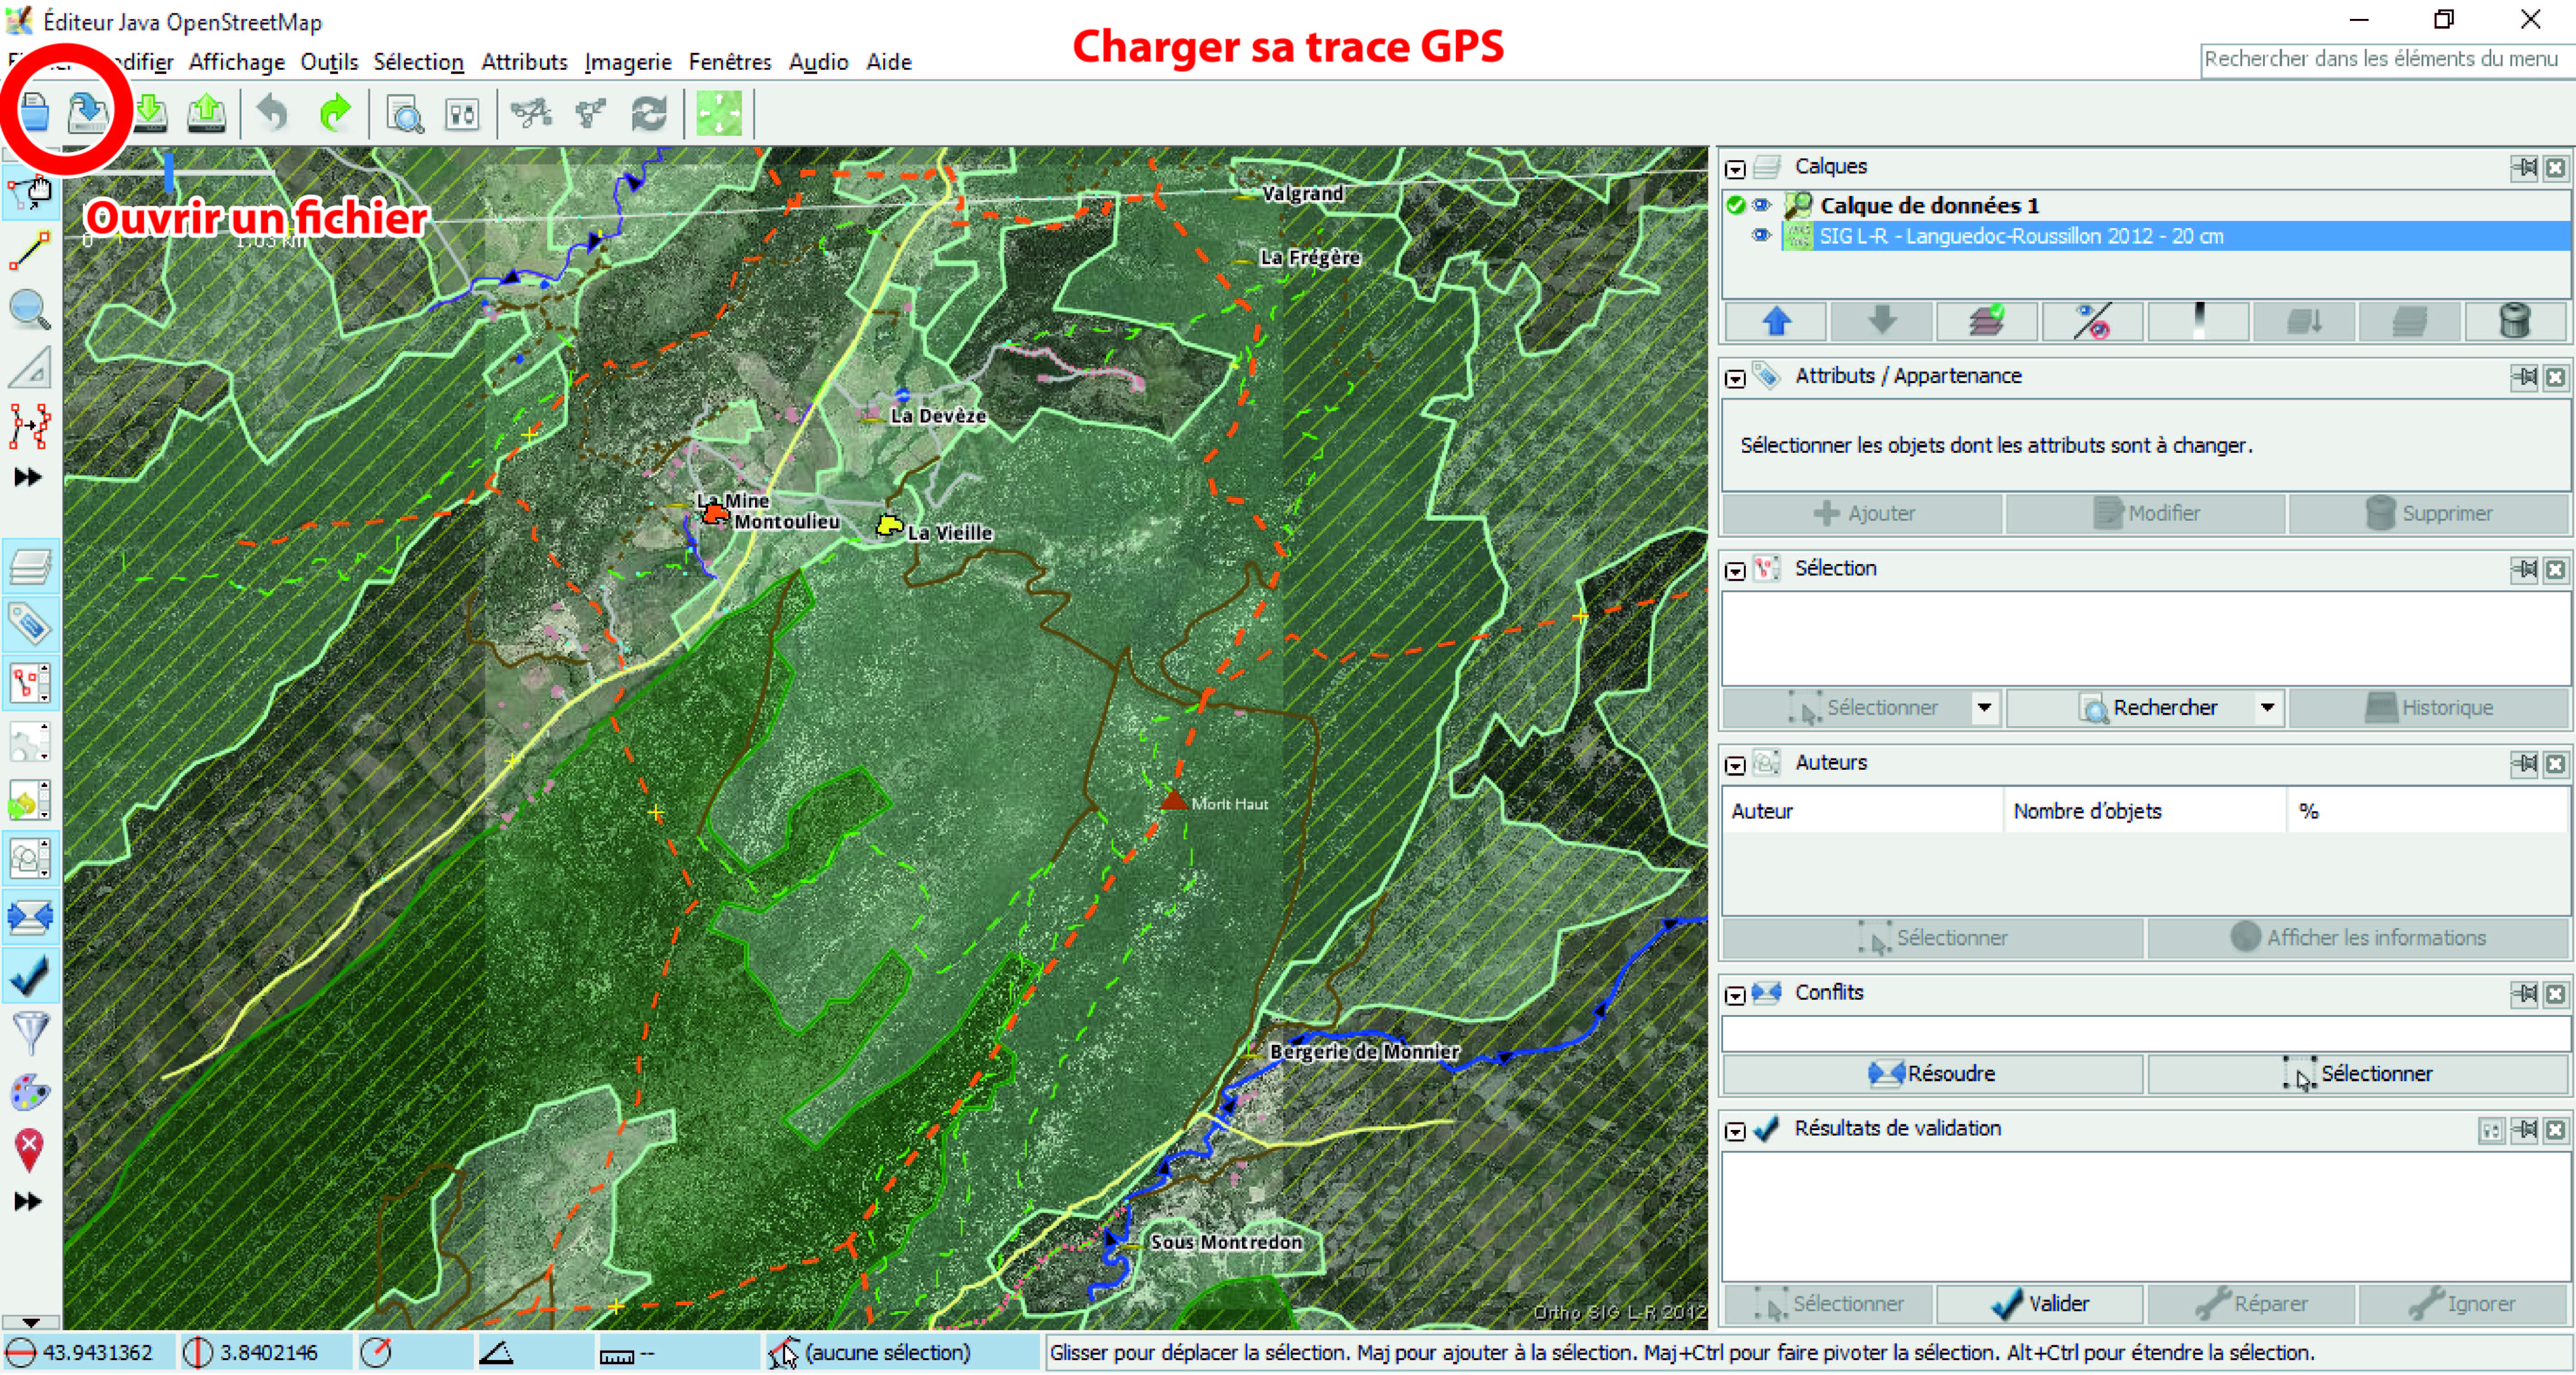Toggle the Map paint palette dialog in sidebar
This screenshot has height=1375, width=2576.
point(30,1091)
